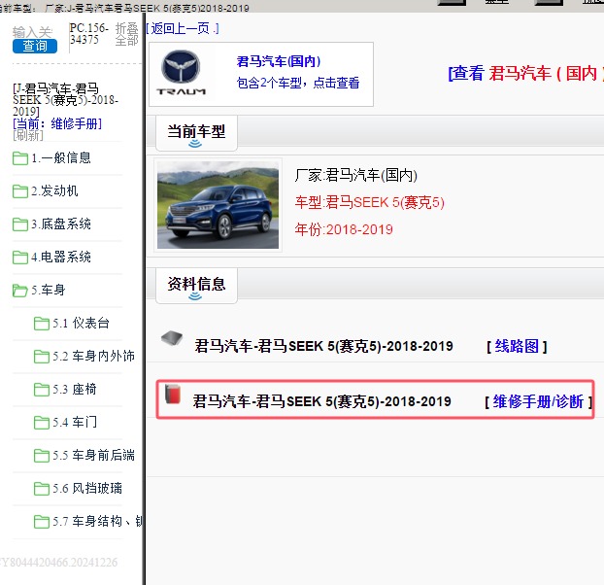Click folder icon for 5.4 车门
This screenshot has height=585, width=604.
click(41, 423)
